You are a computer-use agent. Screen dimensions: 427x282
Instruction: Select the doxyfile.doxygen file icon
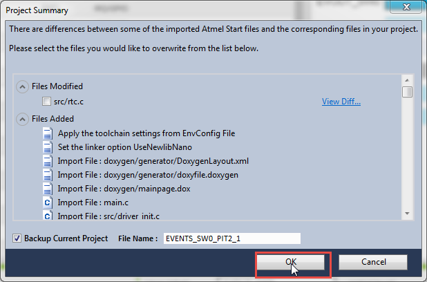(x=48, y=175)
